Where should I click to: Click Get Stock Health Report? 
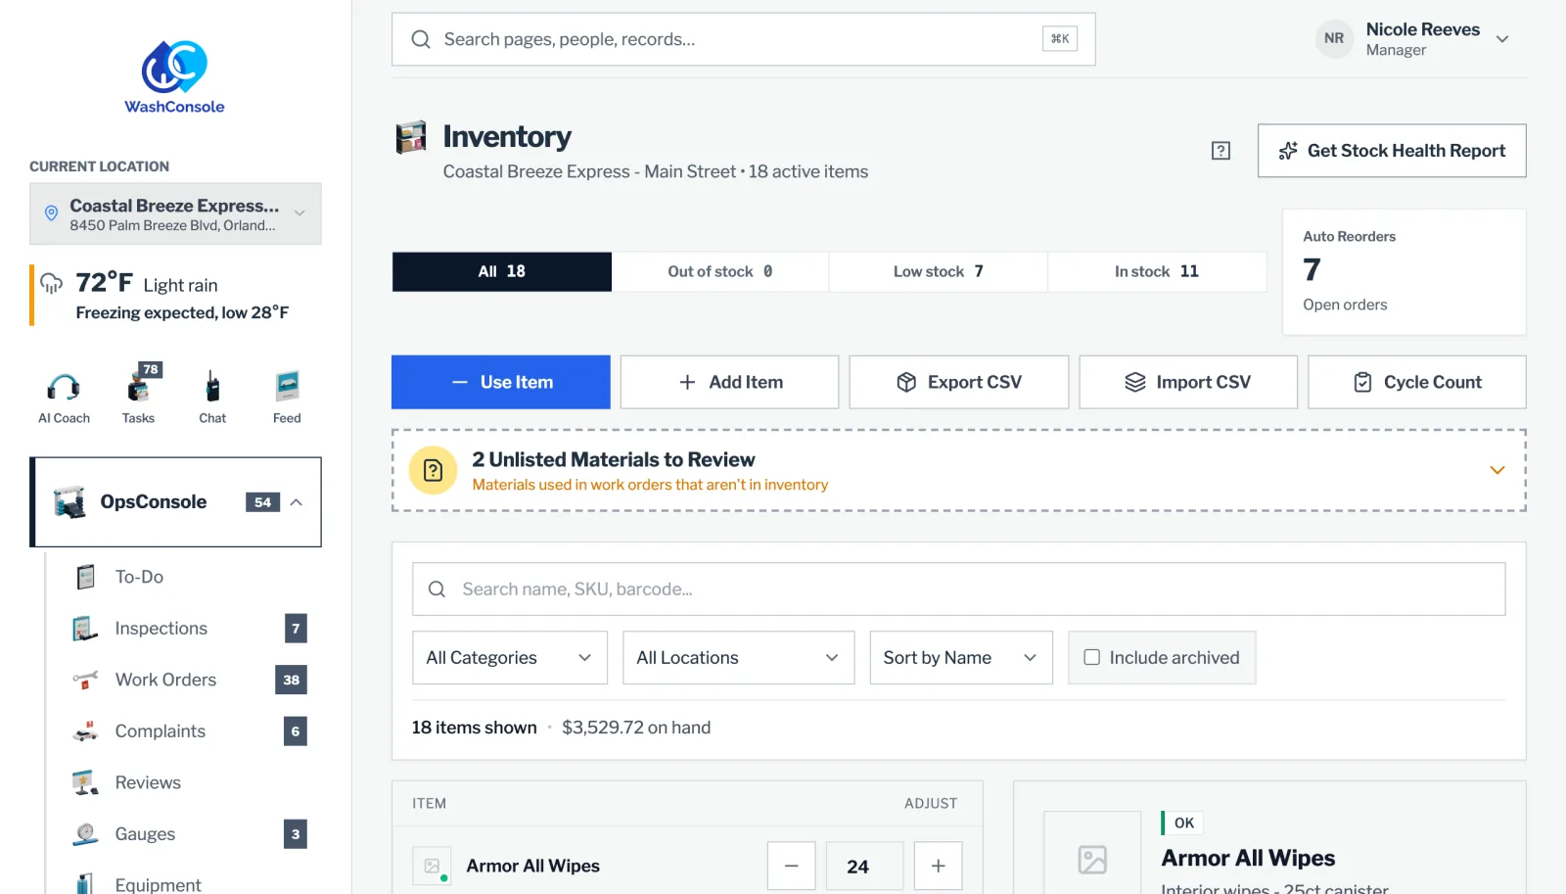pos(1392,151)
